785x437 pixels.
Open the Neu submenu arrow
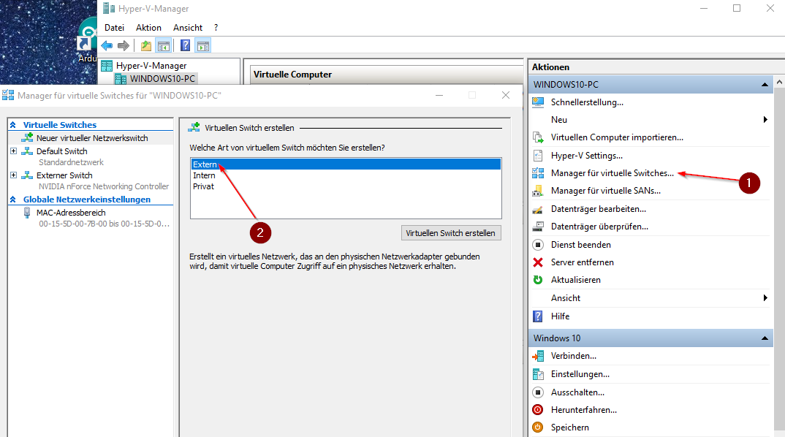tap(765, 120)
